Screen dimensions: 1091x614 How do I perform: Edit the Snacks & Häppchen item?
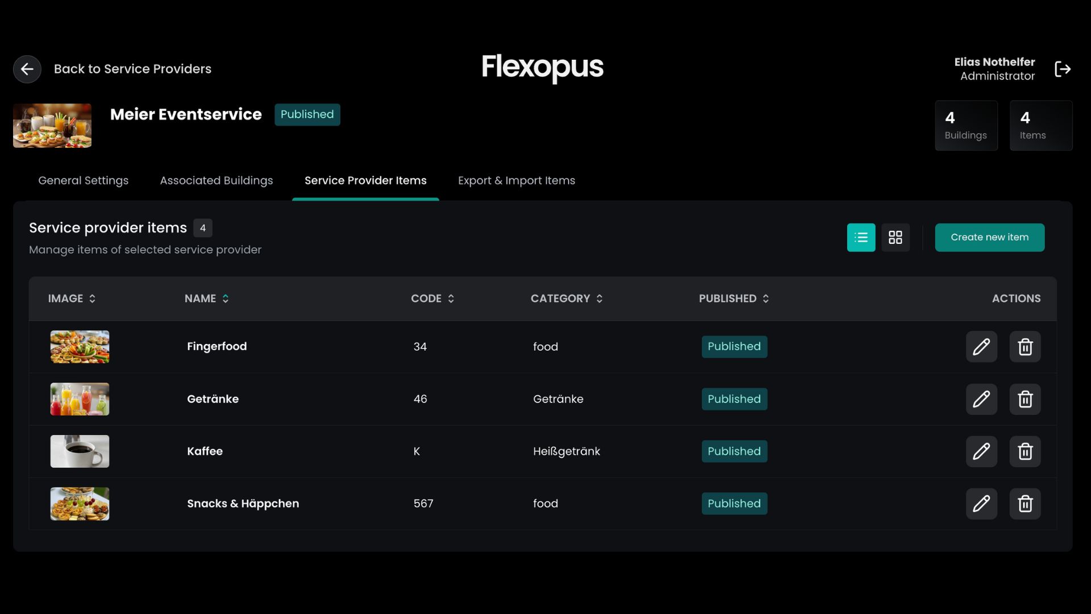pos(981,504)
